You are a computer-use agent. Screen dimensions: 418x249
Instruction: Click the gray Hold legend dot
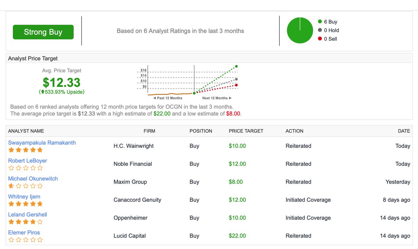[320, 30]
